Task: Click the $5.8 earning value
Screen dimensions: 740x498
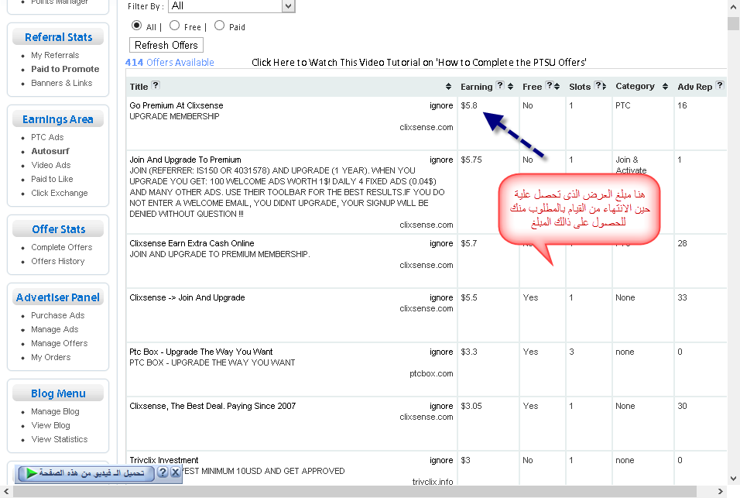Action: (469, 106)
